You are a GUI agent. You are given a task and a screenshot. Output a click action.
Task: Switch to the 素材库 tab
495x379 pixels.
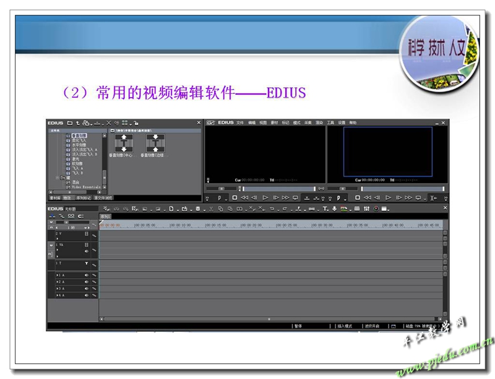point(55,198)
